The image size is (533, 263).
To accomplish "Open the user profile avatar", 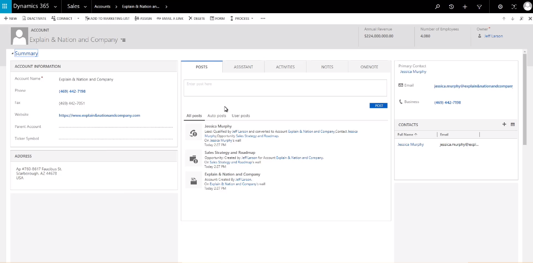I will (527, 7).
